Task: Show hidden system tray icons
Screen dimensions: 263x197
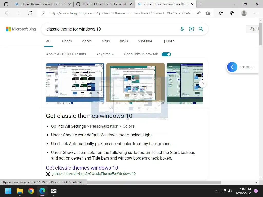Action: (217, 191)
